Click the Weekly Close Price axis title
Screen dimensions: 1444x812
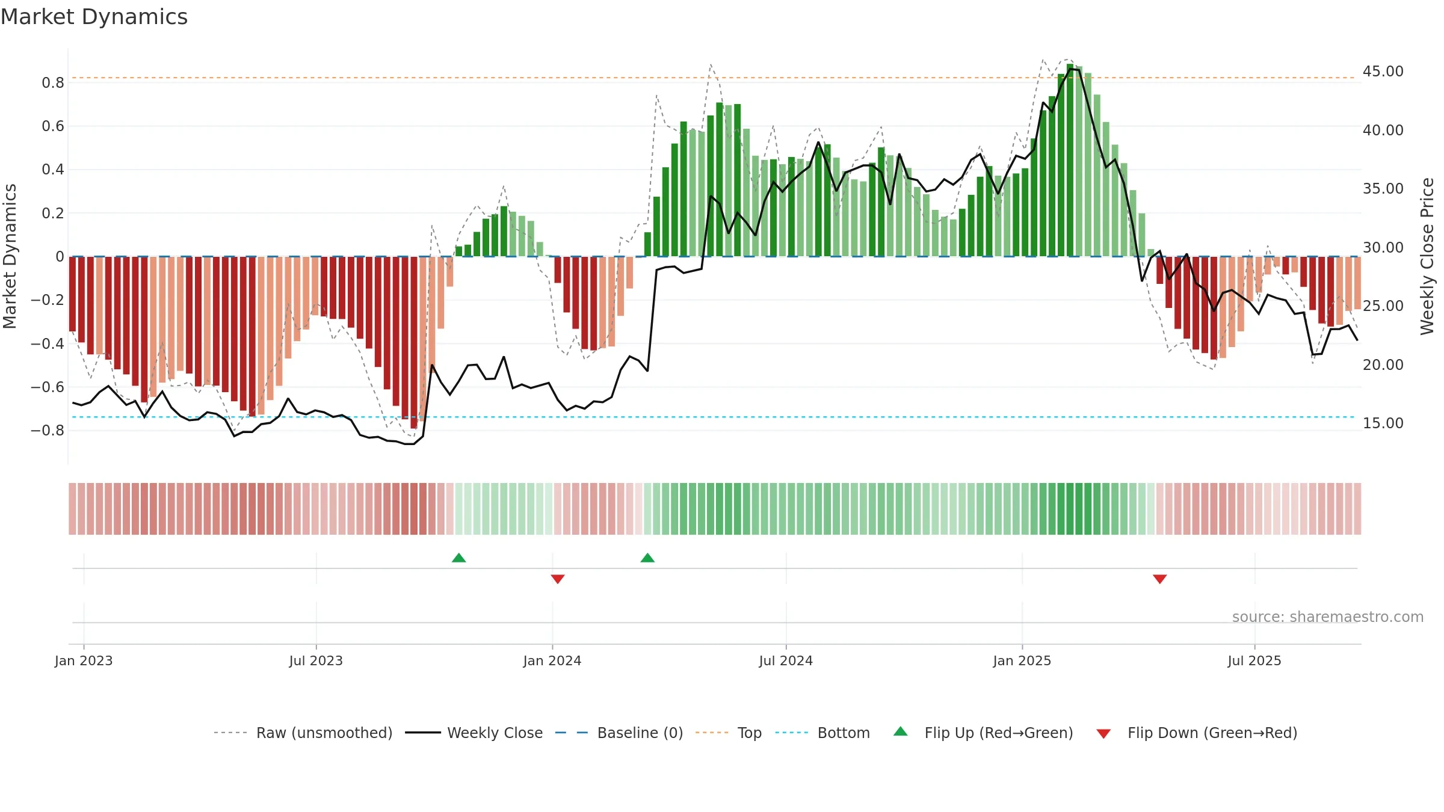click(x=1427, y=256)
